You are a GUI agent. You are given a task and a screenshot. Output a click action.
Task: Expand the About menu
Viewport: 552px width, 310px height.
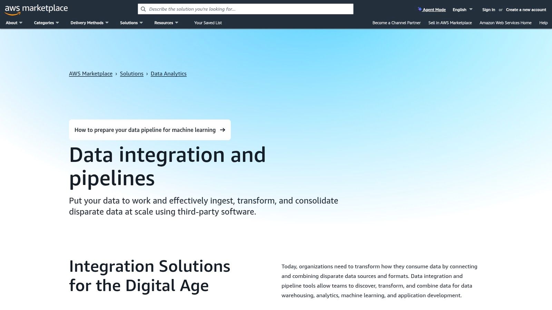point(12,23)
